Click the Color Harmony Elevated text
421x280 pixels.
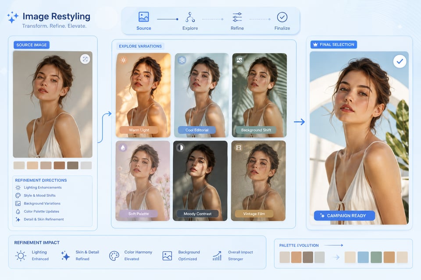[138, 255]
